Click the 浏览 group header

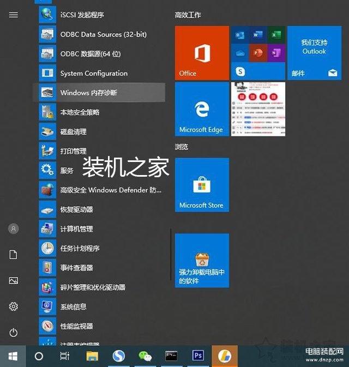[182, 147]
